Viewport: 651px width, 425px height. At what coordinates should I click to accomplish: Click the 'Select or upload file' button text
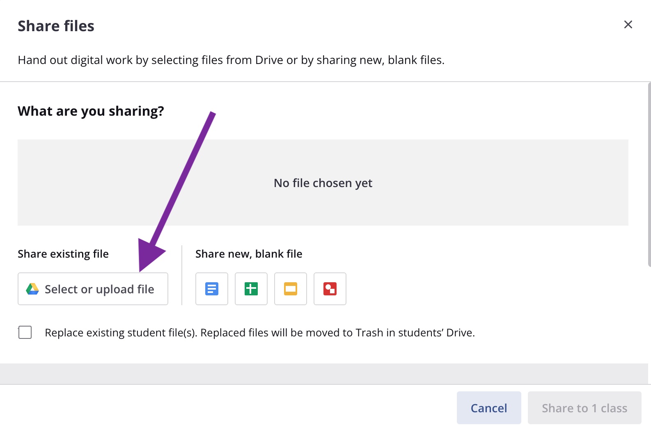[x=99, y=289]
